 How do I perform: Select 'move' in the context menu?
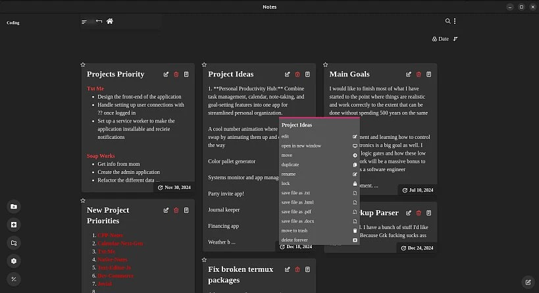(319, 155)
